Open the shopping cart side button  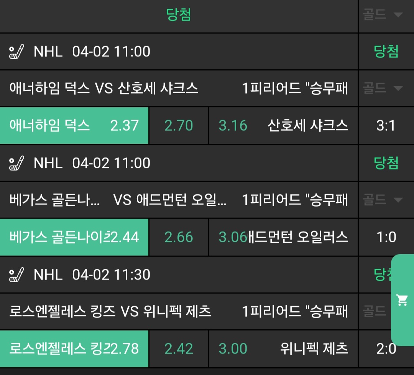tap(402, 300)
